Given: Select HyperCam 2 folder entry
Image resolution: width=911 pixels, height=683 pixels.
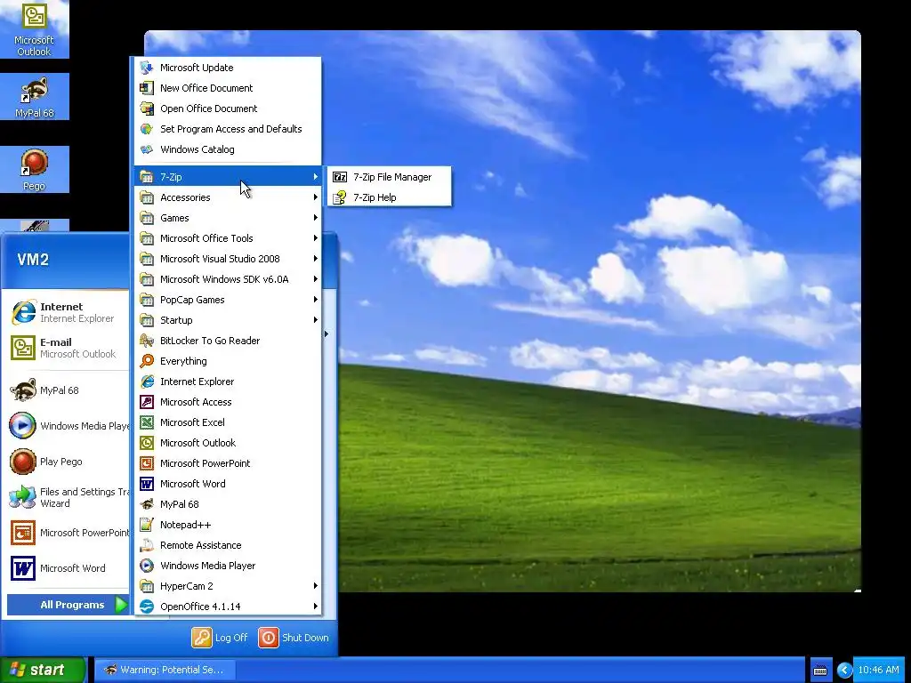Looking at the screenshot, I should pyautogui.click(x=228, y=586).
